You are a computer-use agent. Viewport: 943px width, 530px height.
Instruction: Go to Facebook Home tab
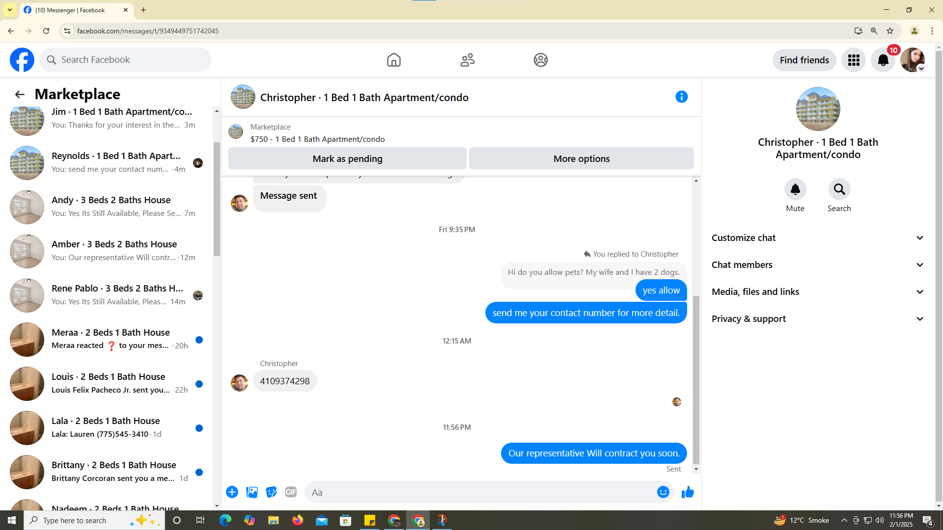[x=393, y=60]
